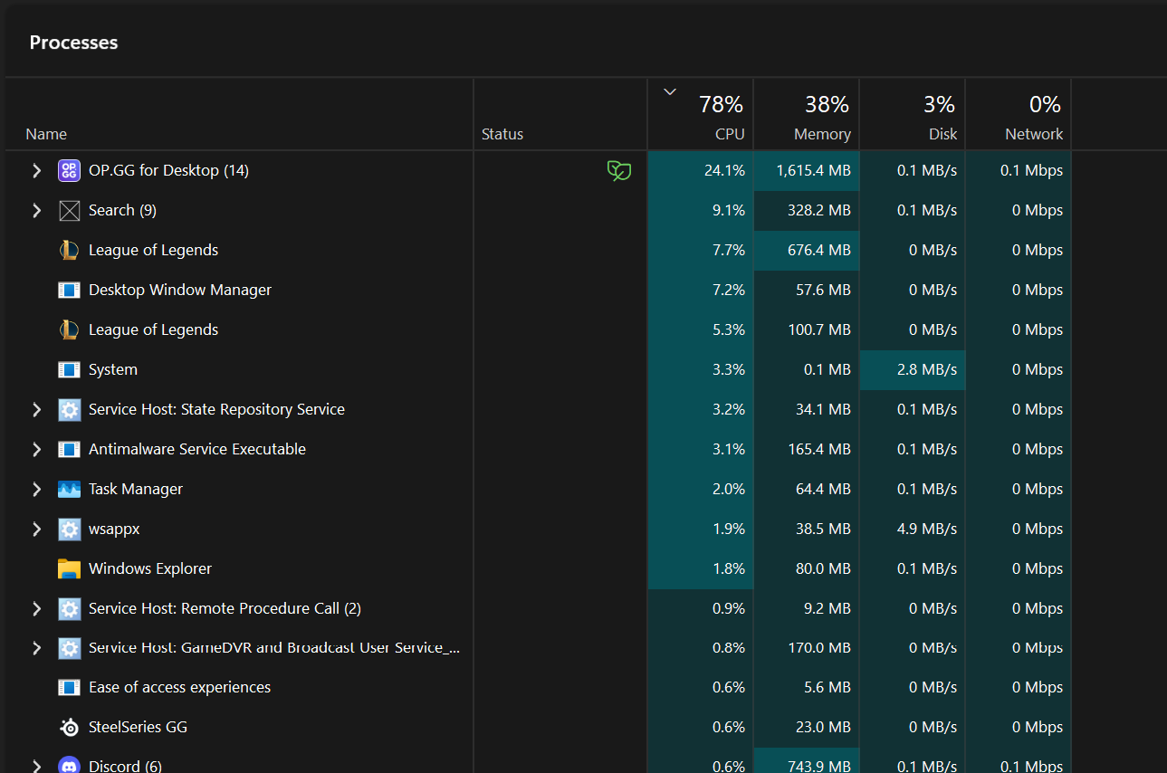Expand Service Host: GameDVR and Broadcast
The height and width of the screenshot is (773, 1167).
(x=36, y=648)
